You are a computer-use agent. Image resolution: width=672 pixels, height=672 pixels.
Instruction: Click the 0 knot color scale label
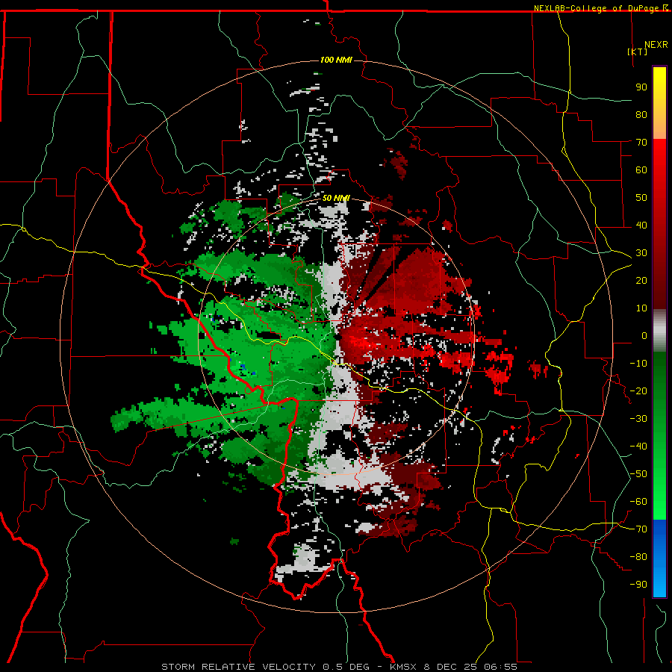(x=644, y=335)
